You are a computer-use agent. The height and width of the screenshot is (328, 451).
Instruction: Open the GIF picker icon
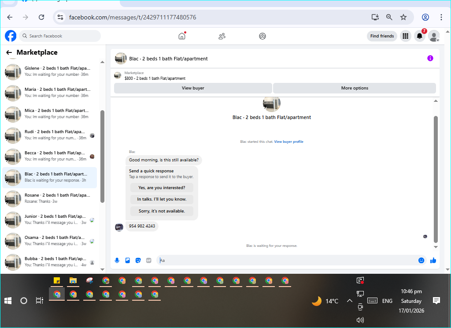(149, 260)
